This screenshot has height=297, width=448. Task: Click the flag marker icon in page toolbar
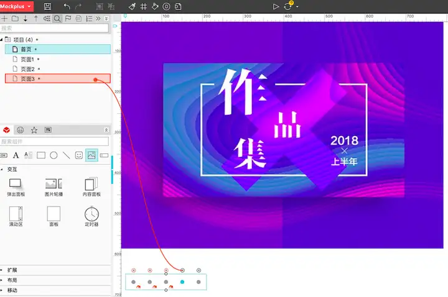(x=68, y=19)
